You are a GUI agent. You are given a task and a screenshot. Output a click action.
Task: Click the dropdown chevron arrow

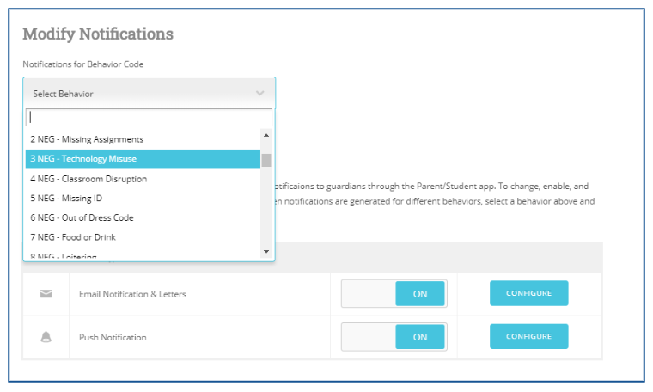pos(260,93)
